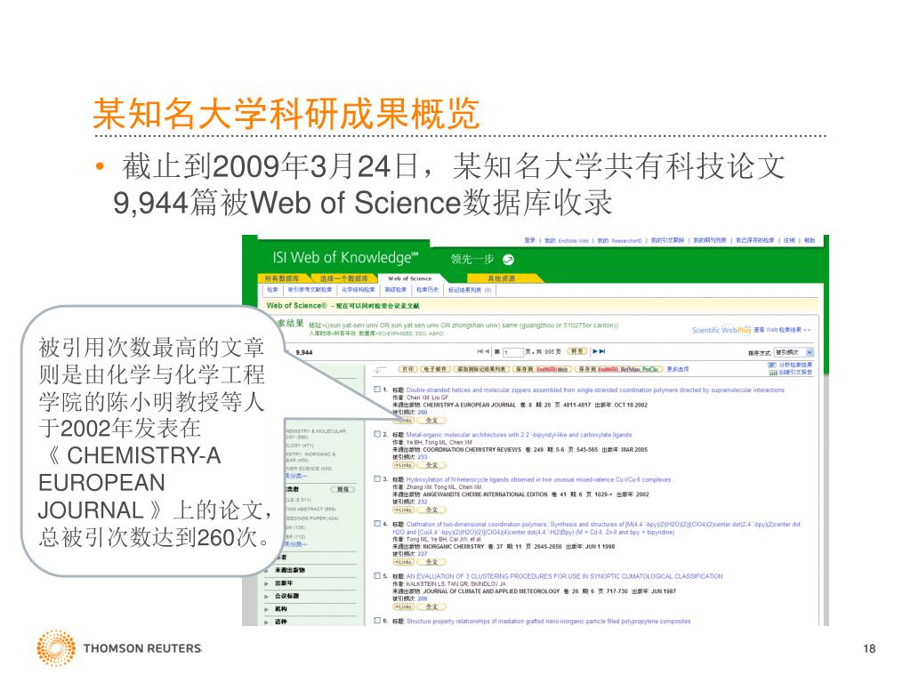Click the citation count 233 link

[x=423, y=457]
